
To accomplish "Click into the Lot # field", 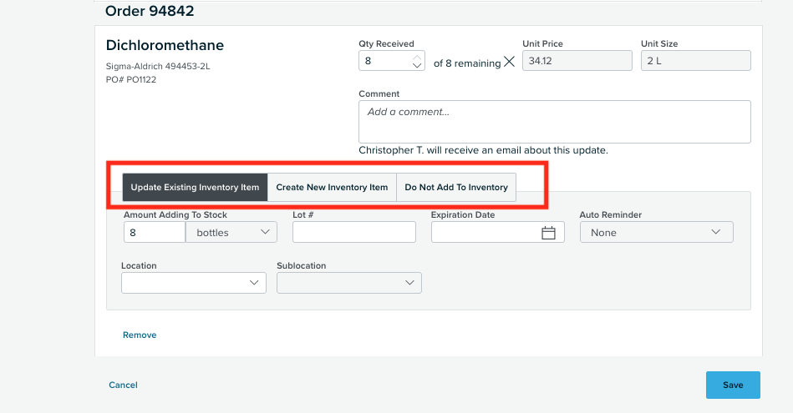I will [x=354, y=232].
